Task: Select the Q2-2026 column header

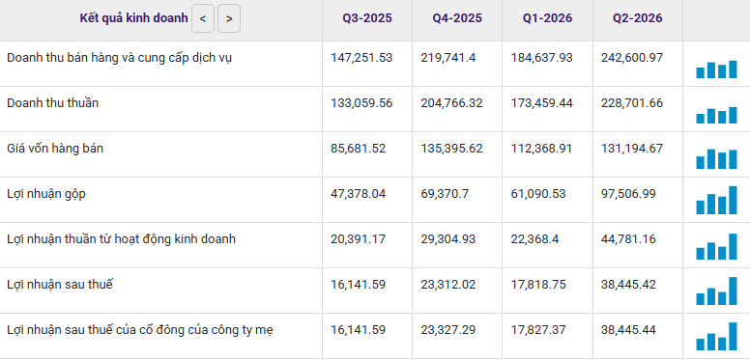Action: tap(638, 18)
